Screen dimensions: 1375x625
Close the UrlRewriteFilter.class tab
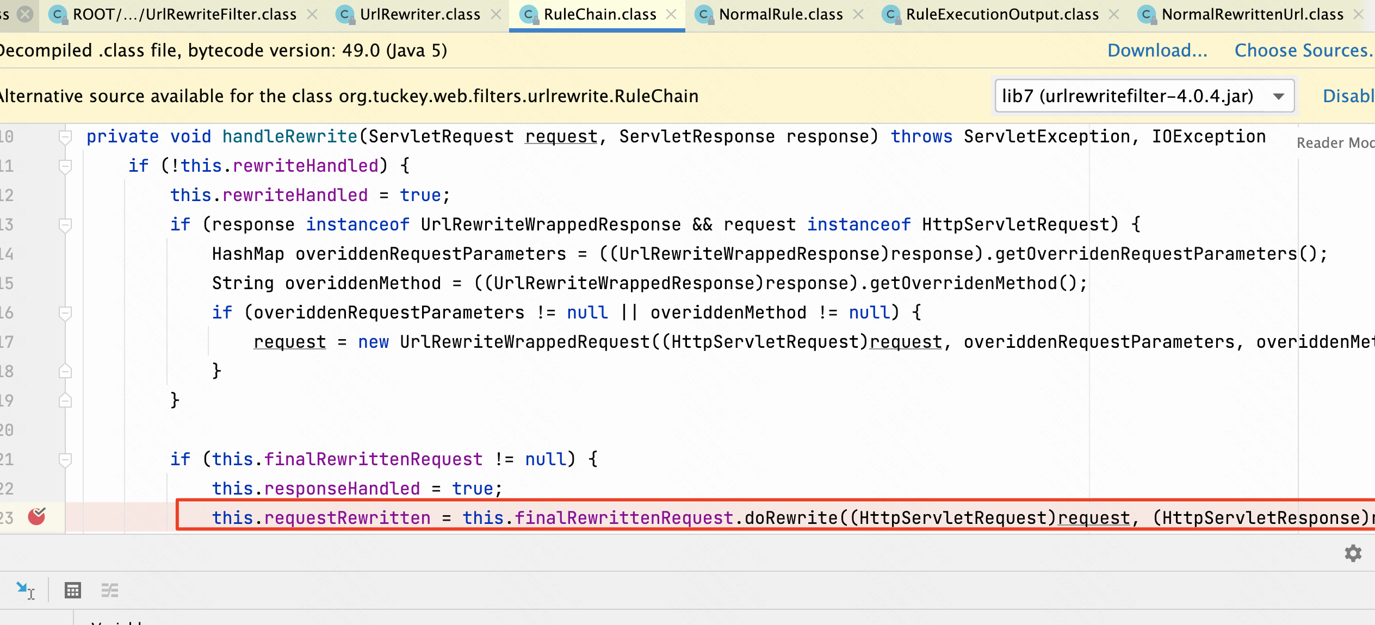[312, 15]
